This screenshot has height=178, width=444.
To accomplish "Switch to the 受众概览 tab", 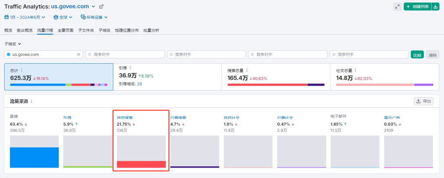I will [x=24, y=30].
